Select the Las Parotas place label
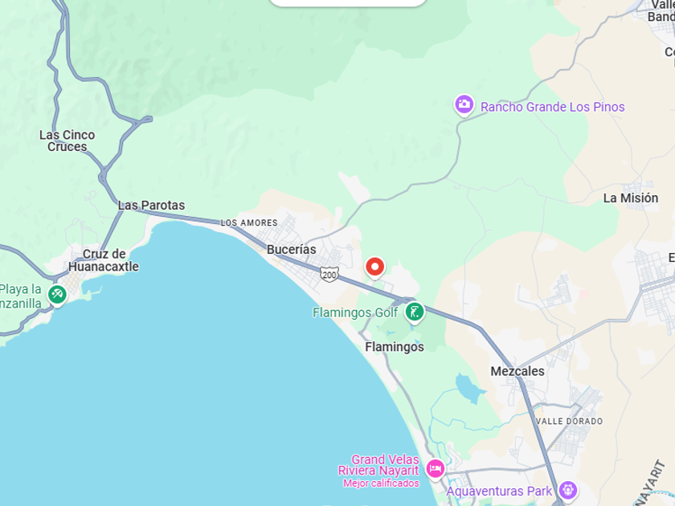The height and width of the screenshot is (506, 675). (152, 206)
